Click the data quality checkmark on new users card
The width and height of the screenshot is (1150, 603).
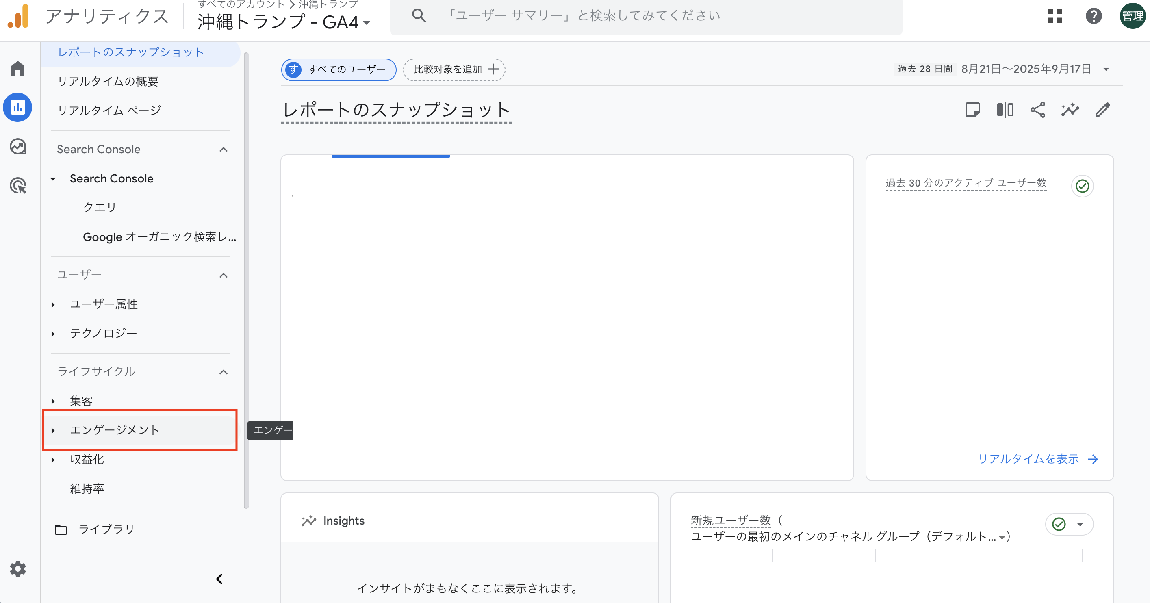coord(1059,524)
